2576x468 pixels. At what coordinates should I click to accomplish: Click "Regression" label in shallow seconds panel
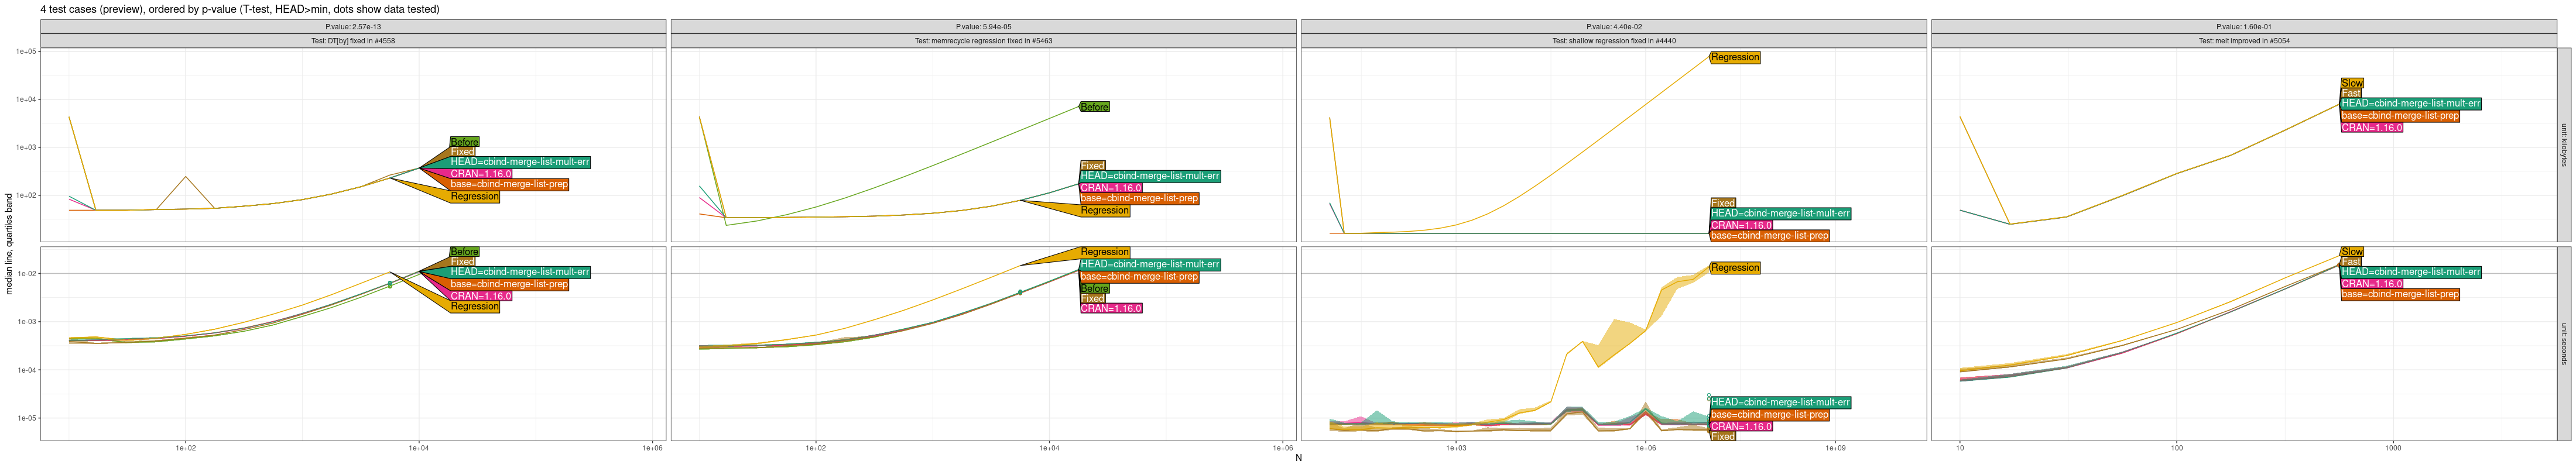click(1735, 268)
